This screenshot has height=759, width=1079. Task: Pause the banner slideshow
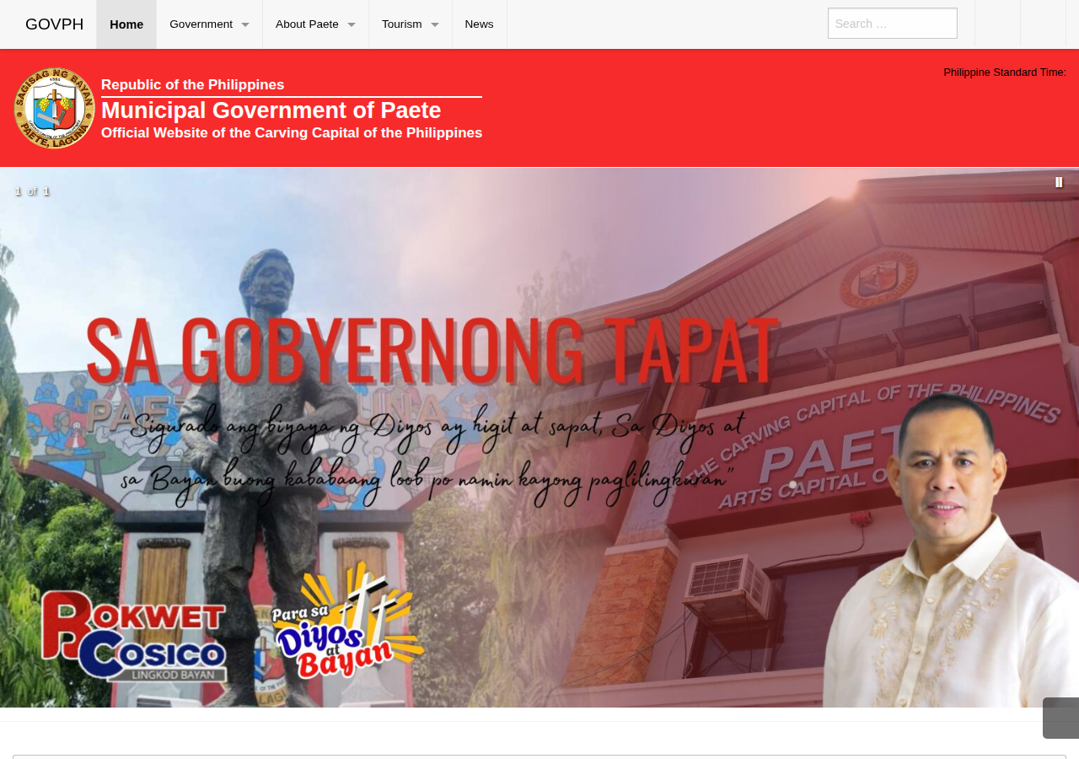point(1059,182)
